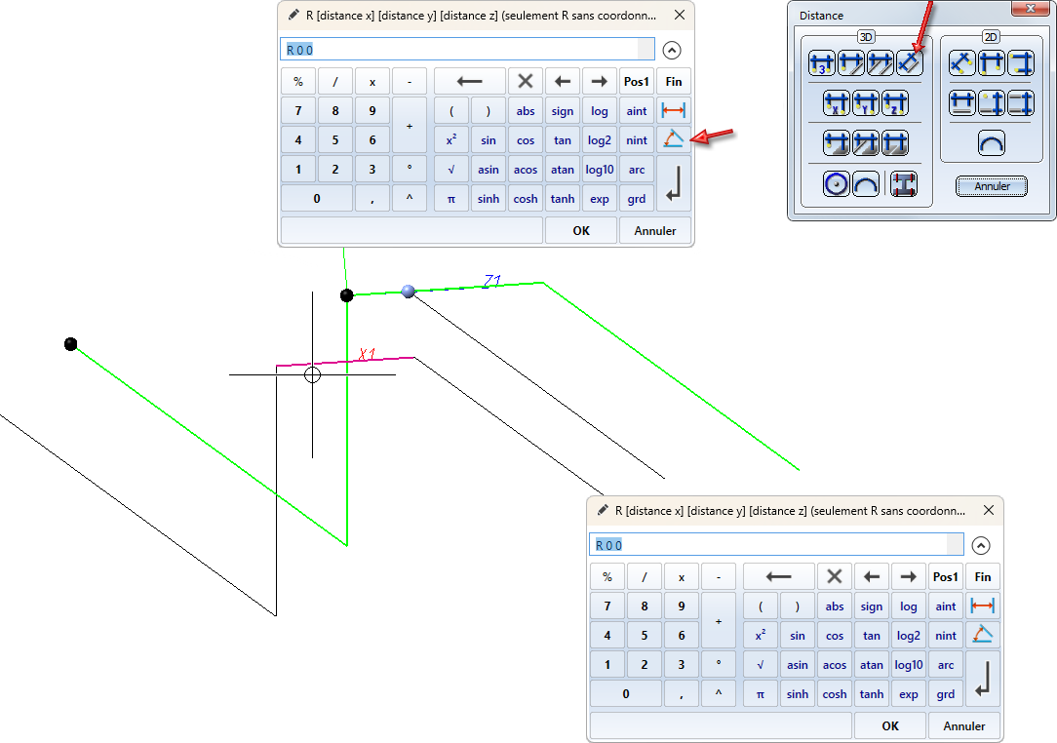
Task: Click the 7 key in upper calculator
Action: click(298, 110)
